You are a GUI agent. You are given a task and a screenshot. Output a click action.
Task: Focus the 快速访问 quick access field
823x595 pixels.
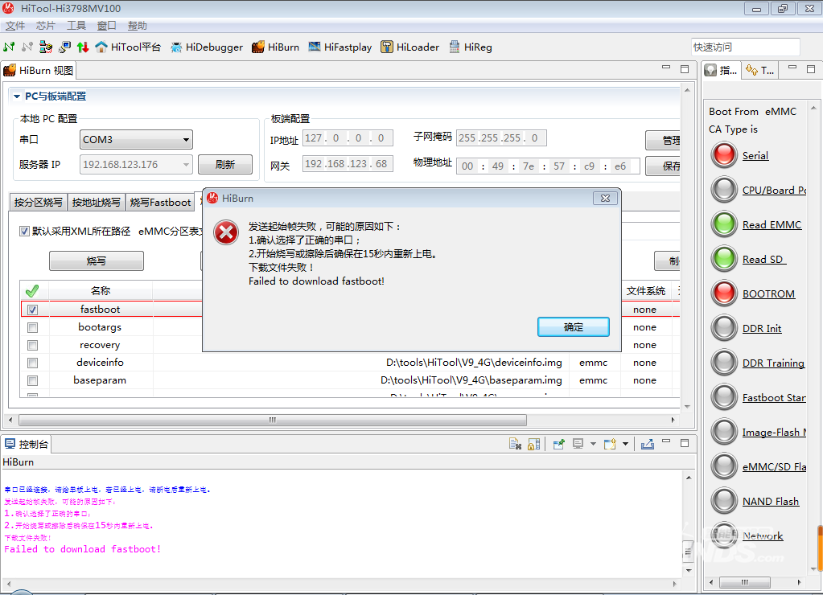745,47
